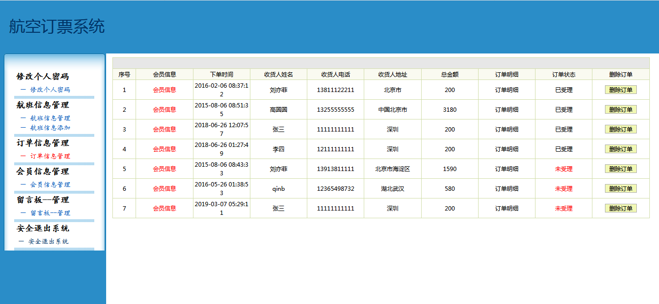Open 航班信息管理 sidebar link
The height and width of the screenshot is (304, 659).
(50, 118)
